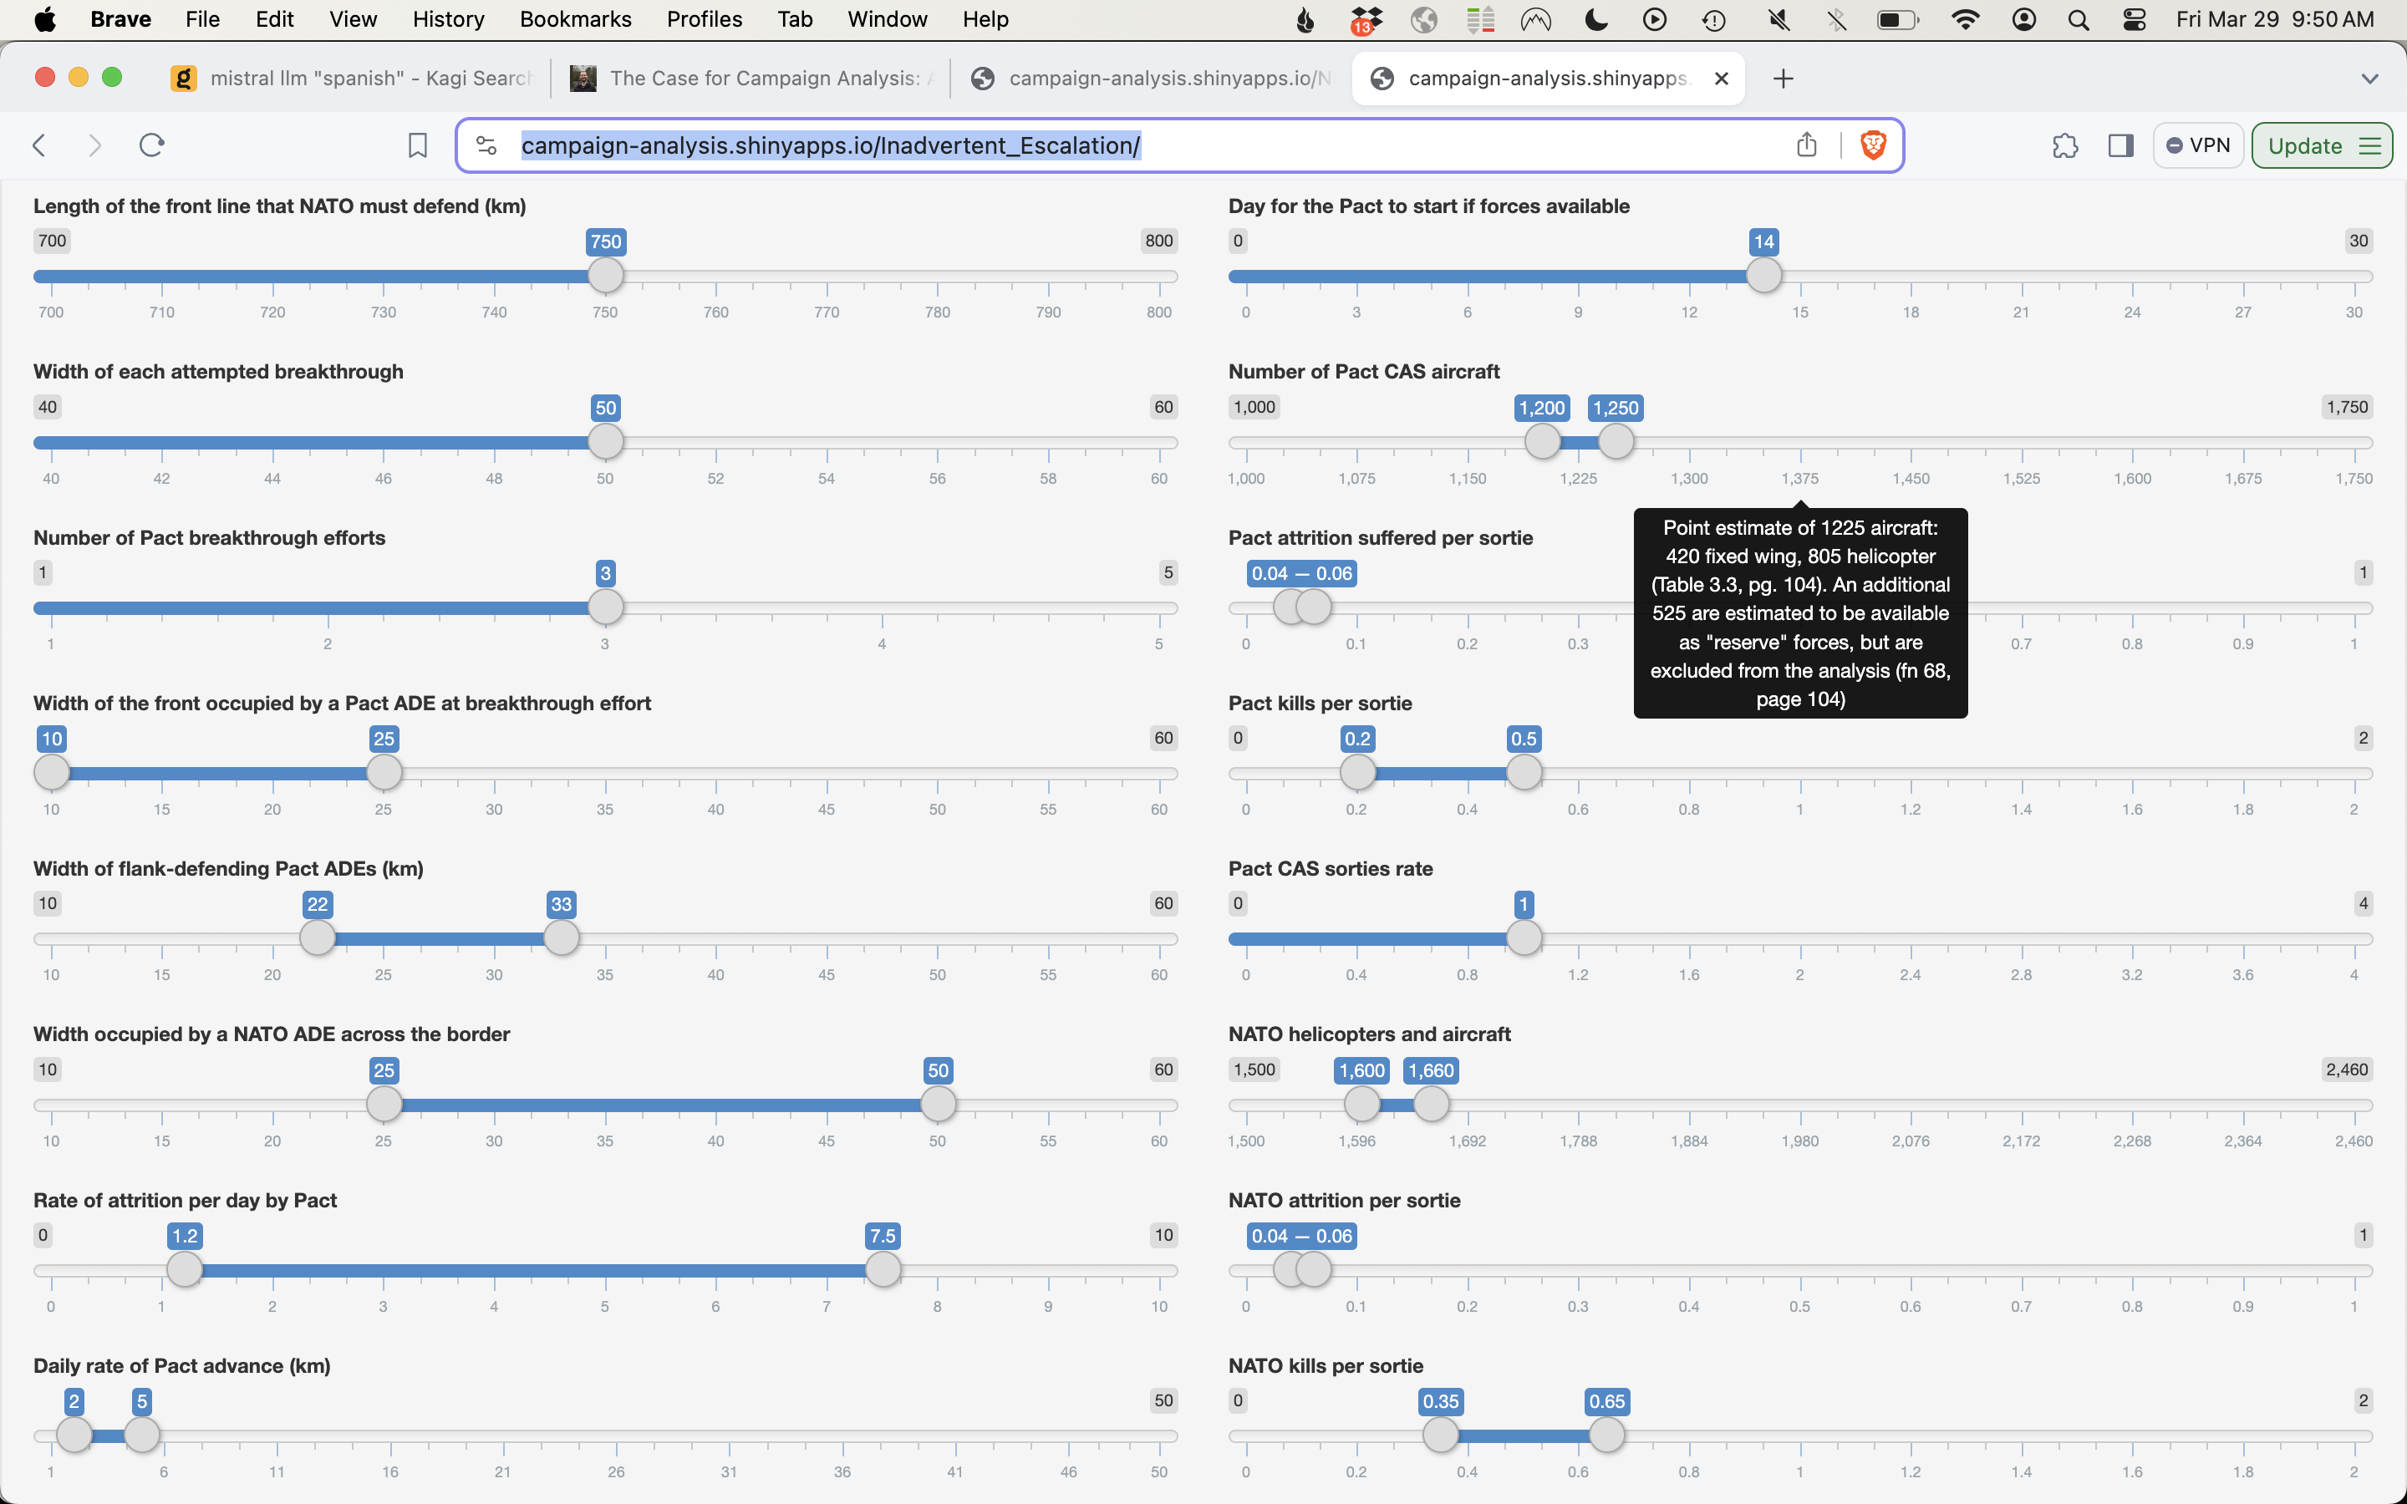This screenshot has height=1504, width=2407.
Task: Click the NATO ADE width handle at 50
Action: [938, 1104]
